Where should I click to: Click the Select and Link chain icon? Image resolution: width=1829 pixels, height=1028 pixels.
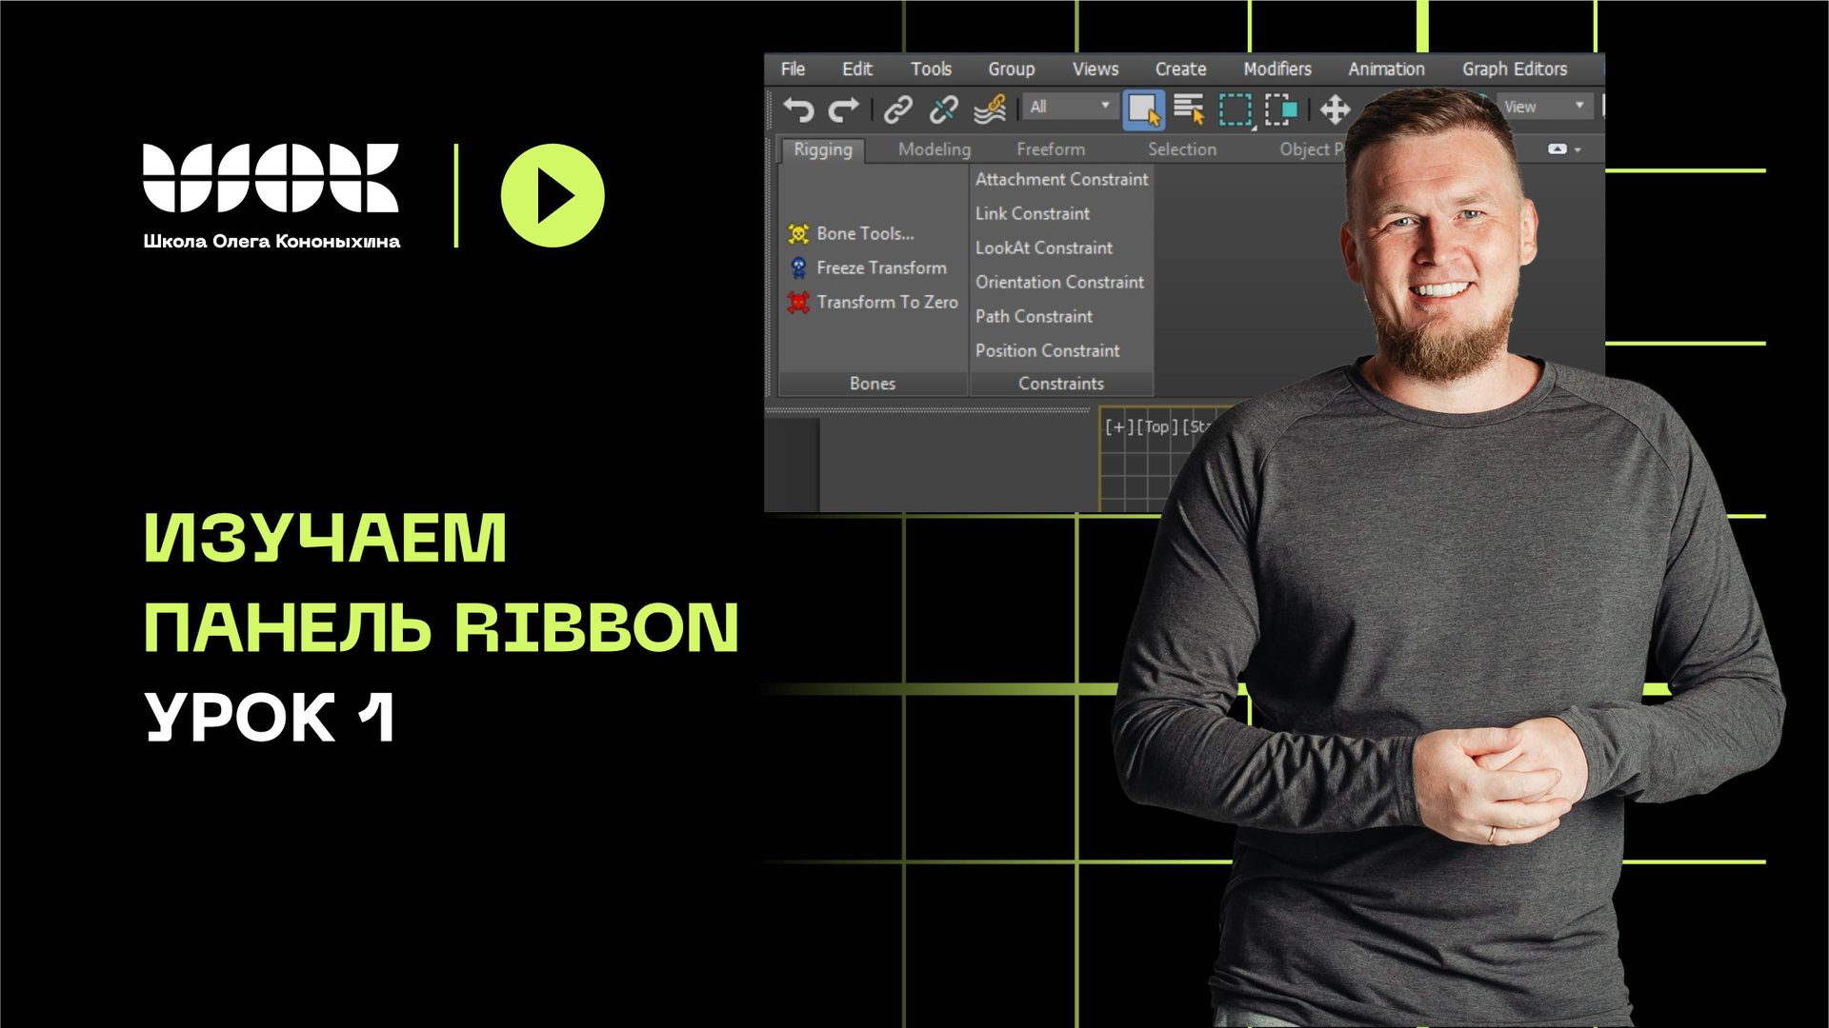(897, 109)
